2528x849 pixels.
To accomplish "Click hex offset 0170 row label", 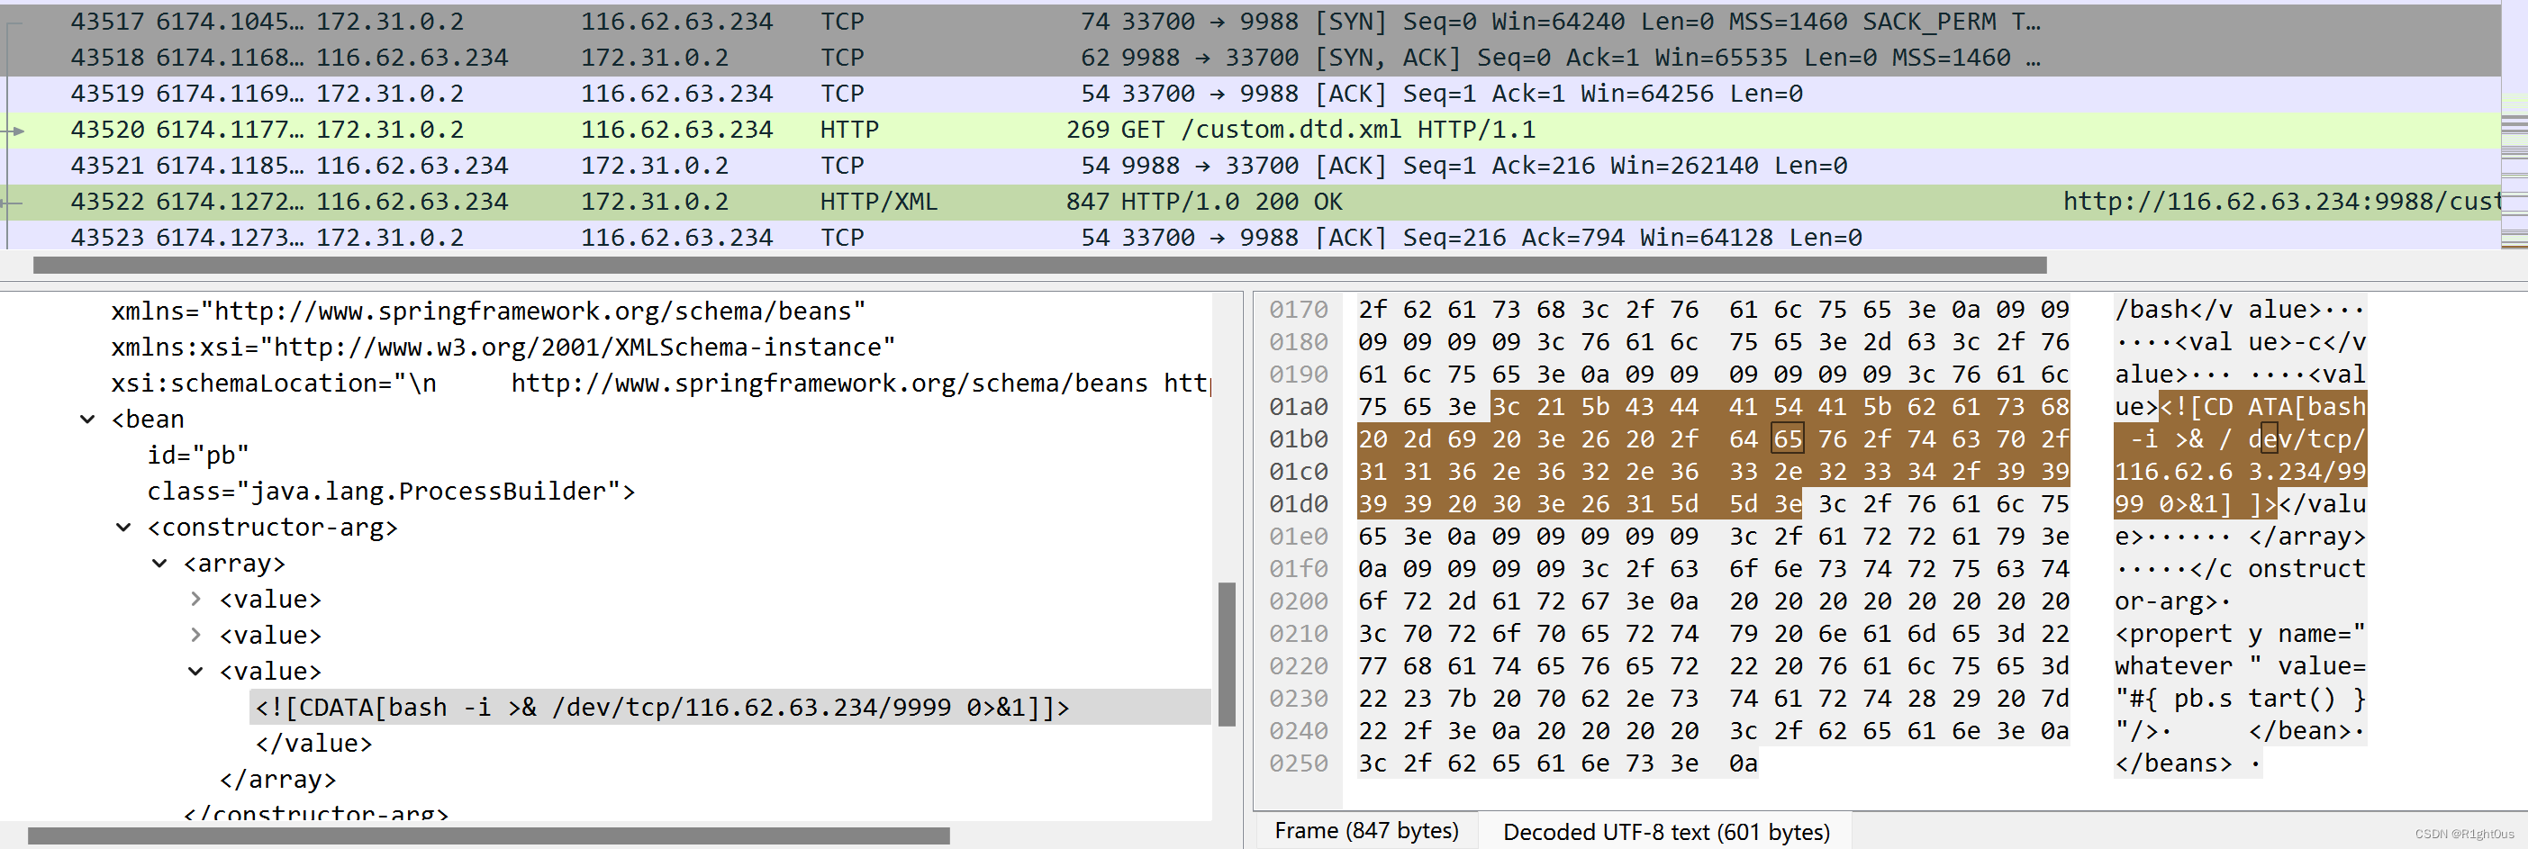I will [1298, 309].
